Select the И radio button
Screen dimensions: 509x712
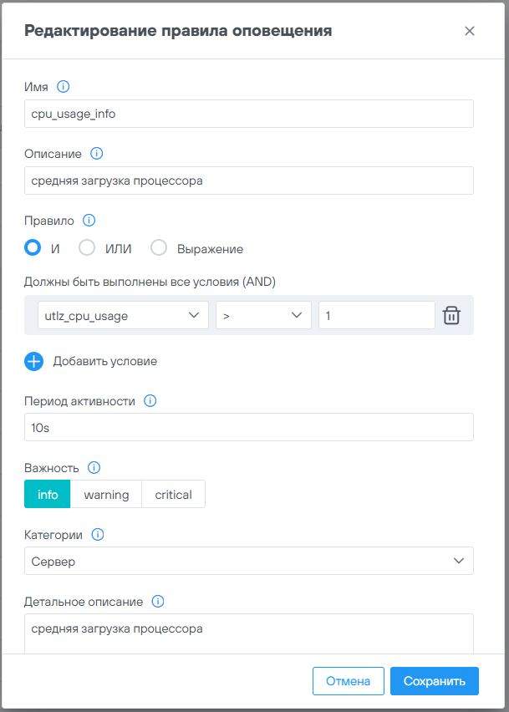coord(33,248)
